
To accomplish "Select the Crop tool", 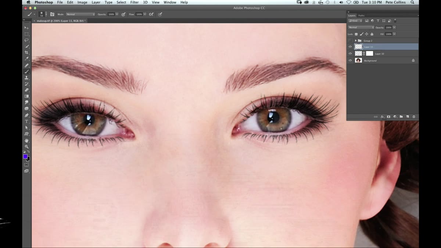I will point(26,52).
